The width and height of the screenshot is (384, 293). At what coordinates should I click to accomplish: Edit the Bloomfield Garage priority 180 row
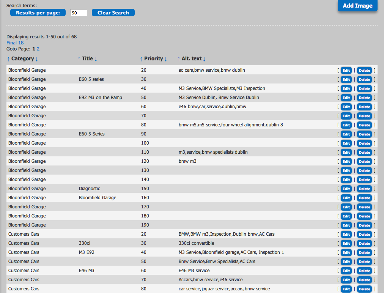pos(346,216)
